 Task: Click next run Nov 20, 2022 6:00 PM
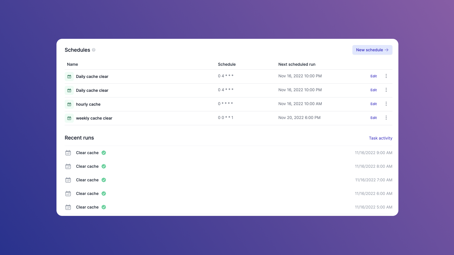(x=299, y=118)
